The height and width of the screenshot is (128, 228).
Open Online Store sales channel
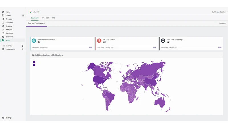pos(10,49)
